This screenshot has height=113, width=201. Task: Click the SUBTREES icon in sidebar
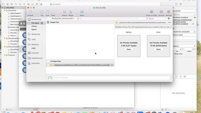(29, 63)
